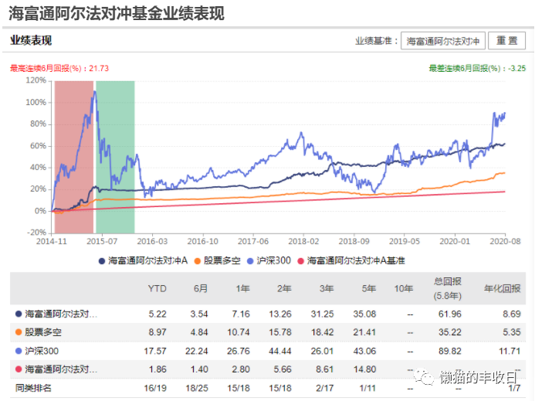Click the 沪深300 2年 value 44.44
This screenshot has width=535, height=401.
coord(280,351)
